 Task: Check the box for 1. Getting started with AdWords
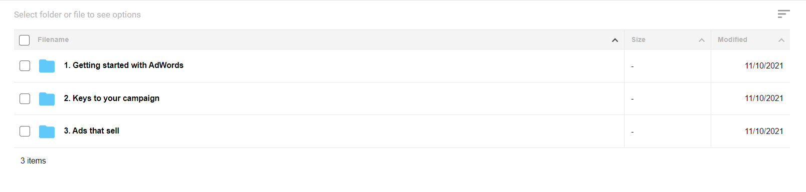(25, 66)
